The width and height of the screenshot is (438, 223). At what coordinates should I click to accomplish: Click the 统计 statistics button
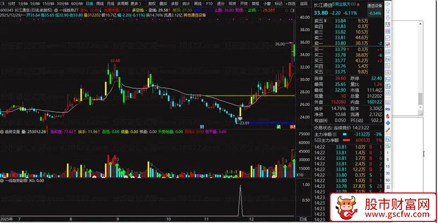coord(186,4)
